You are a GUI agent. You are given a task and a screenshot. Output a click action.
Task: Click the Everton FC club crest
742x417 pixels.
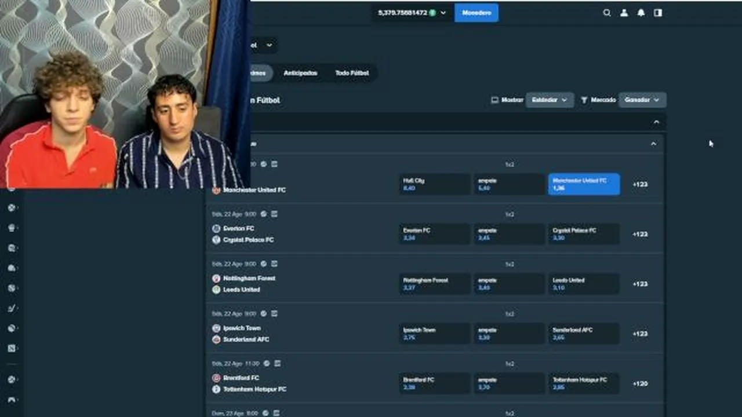coord(216,229)
